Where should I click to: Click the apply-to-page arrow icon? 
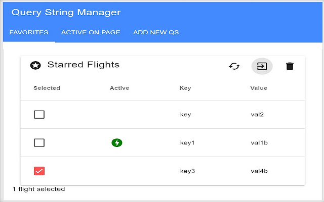coord(262,66)
